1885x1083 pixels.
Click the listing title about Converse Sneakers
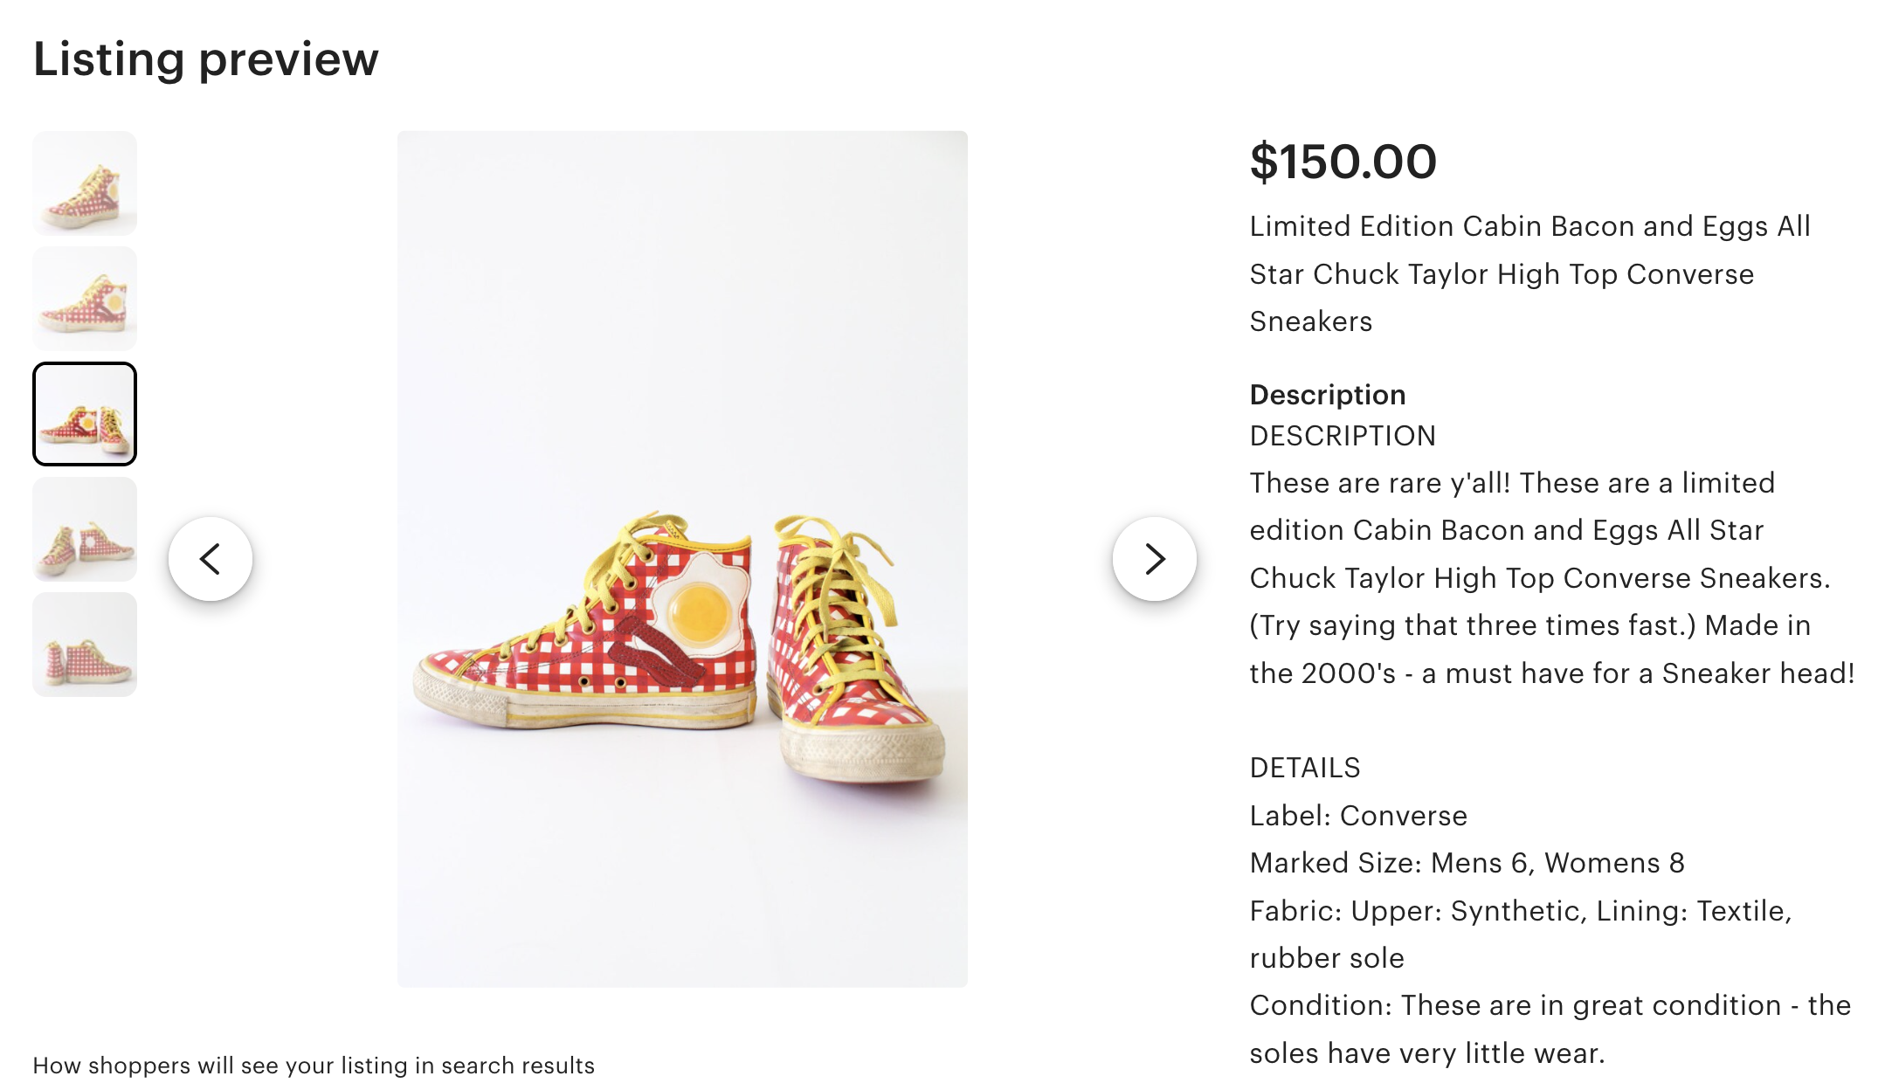[x=1529, y=273]
